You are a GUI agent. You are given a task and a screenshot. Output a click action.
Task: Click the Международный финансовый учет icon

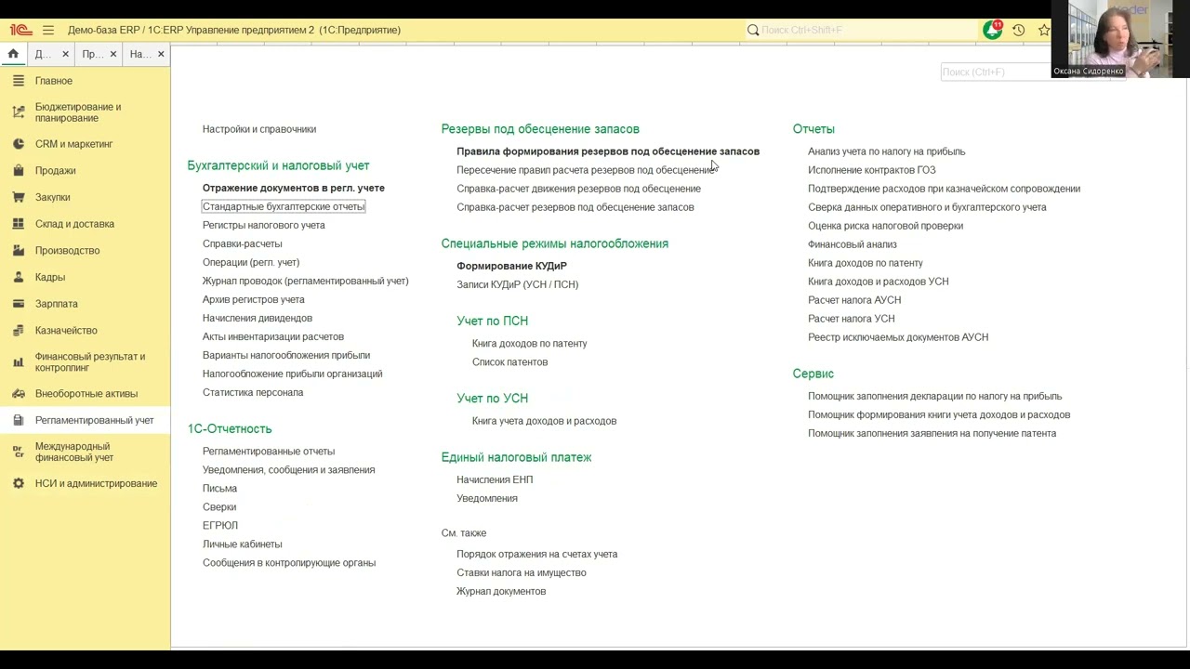pos(18,452)
